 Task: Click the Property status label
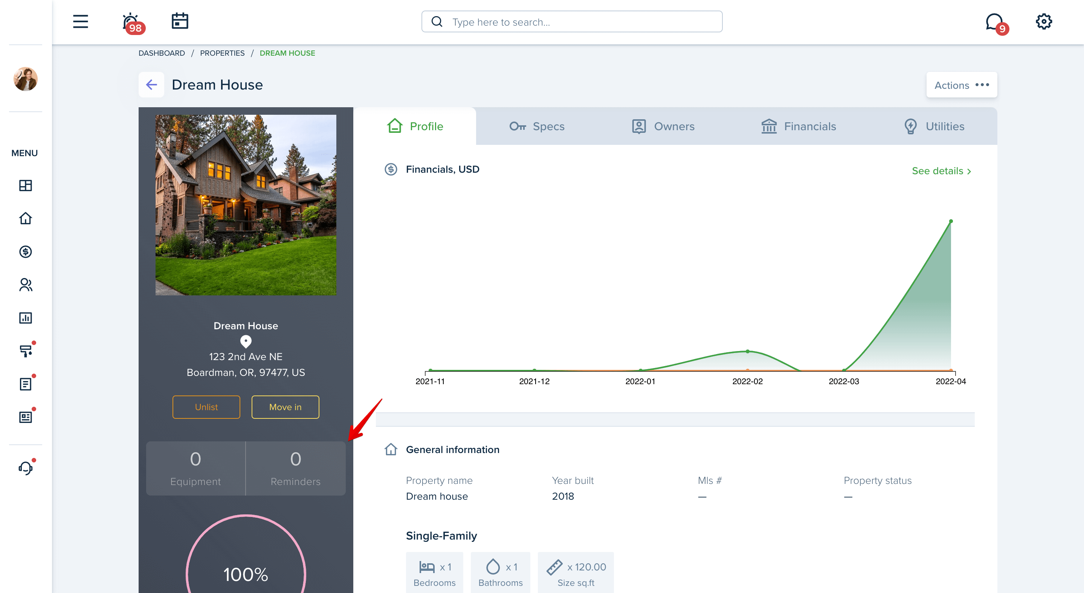(877, 480)
